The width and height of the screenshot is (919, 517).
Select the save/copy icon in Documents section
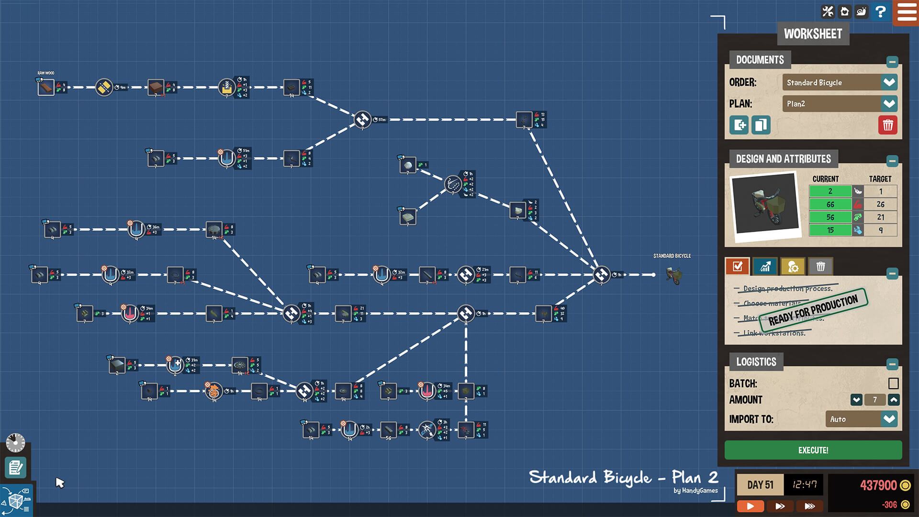pyautogui.click(x=759, y=124)
